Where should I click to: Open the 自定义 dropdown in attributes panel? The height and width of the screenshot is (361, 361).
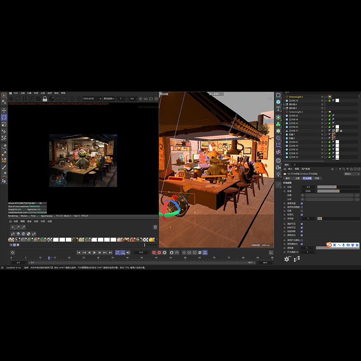[352, 174]
